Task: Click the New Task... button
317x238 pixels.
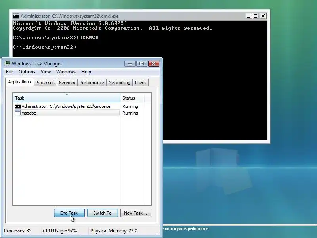Action: tap(136, 213)
